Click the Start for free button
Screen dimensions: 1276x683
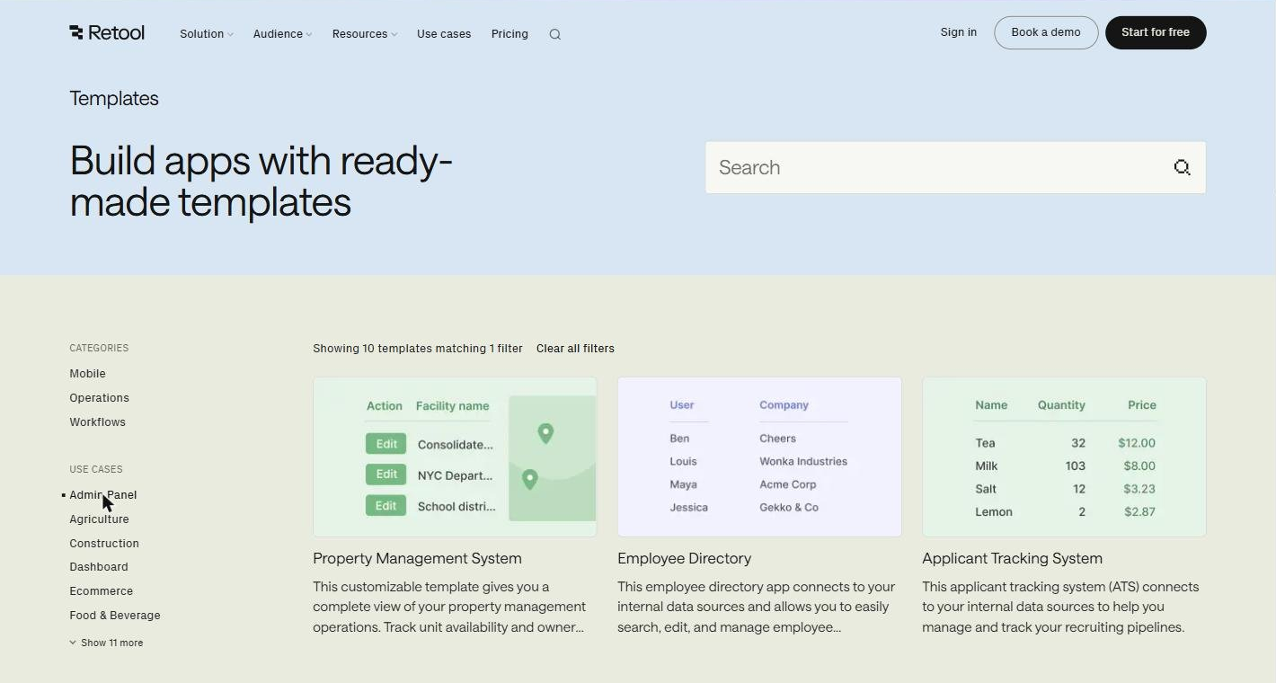[1156, 32]
